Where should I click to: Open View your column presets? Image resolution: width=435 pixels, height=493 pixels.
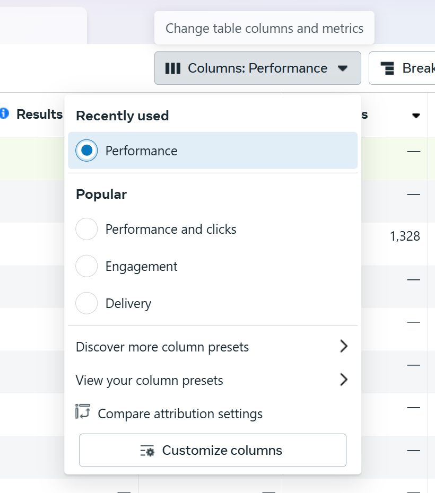pos(213,380)
